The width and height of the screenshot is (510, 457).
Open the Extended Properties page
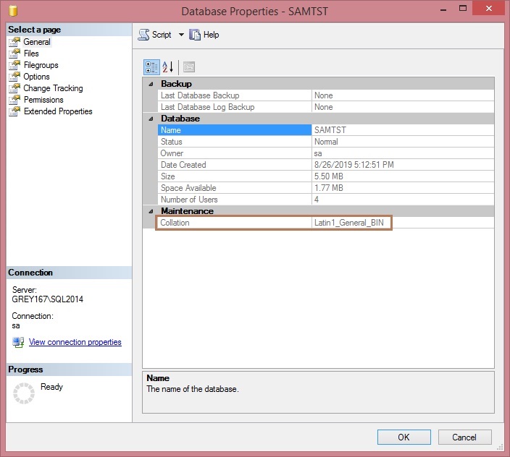tap(58, 111)
